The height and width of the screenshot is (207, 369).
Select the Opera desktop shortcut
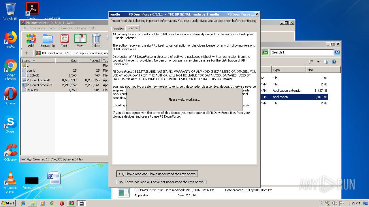coord(10,96)
